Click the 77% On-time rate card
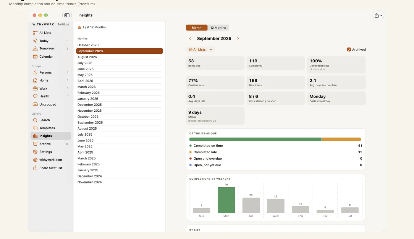The image size is (414, 239). click(215, 82)
